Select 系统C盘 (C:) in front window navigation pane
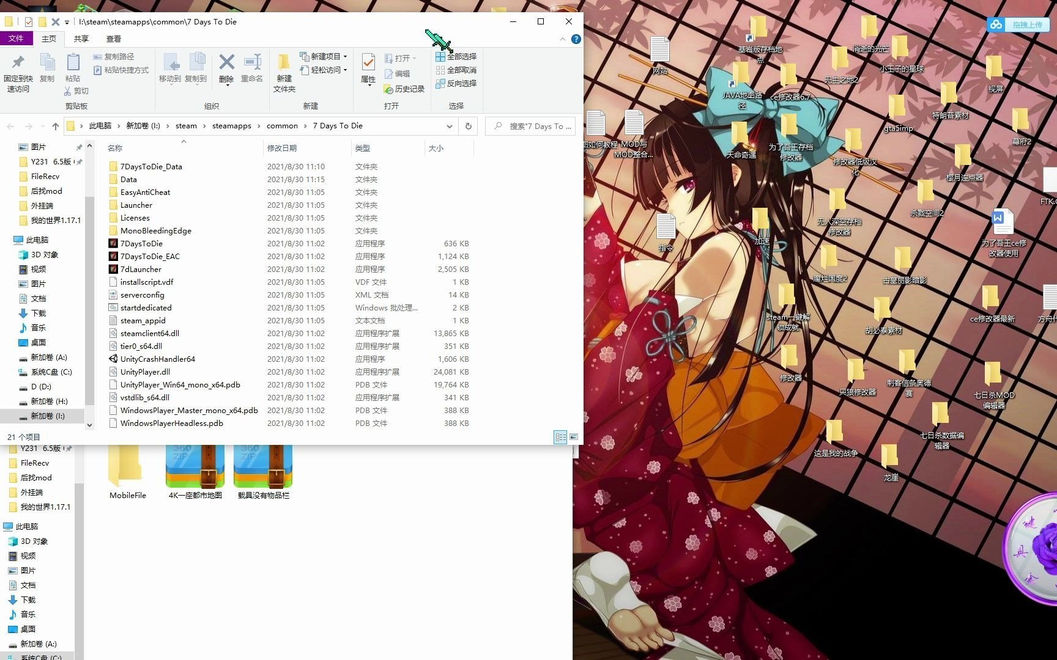Viewport: 1057px width, 660px height. click(51, 372)
